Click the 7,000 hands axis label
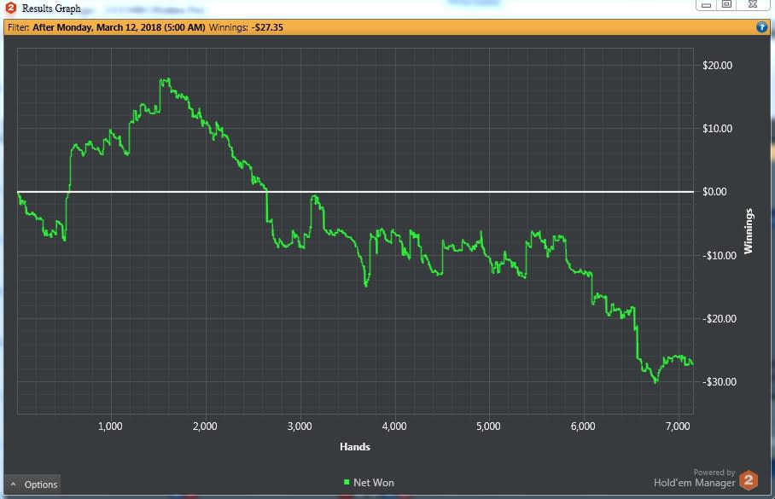This screenshot has width=775, height=499. click(678, 426)
